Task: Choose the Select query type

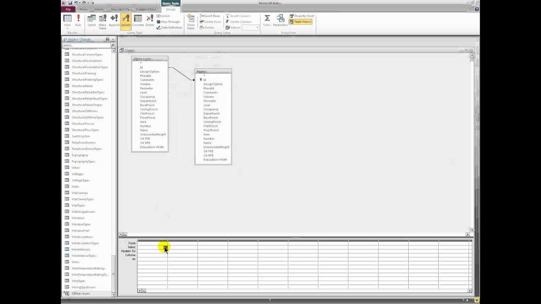Action: 91,20
